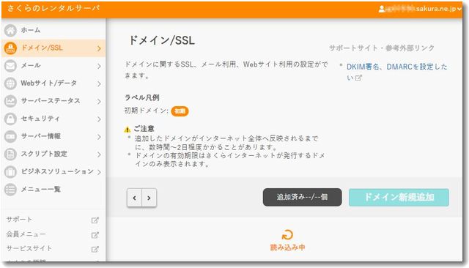Click external link icon next to サポート
469x268 pixels.
click(x=95, y=220)
